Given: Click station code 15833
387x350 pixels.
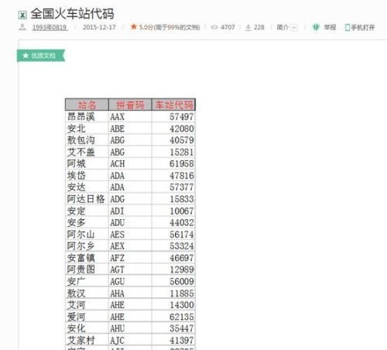Looking at the screenshot, I should (181, 199).
